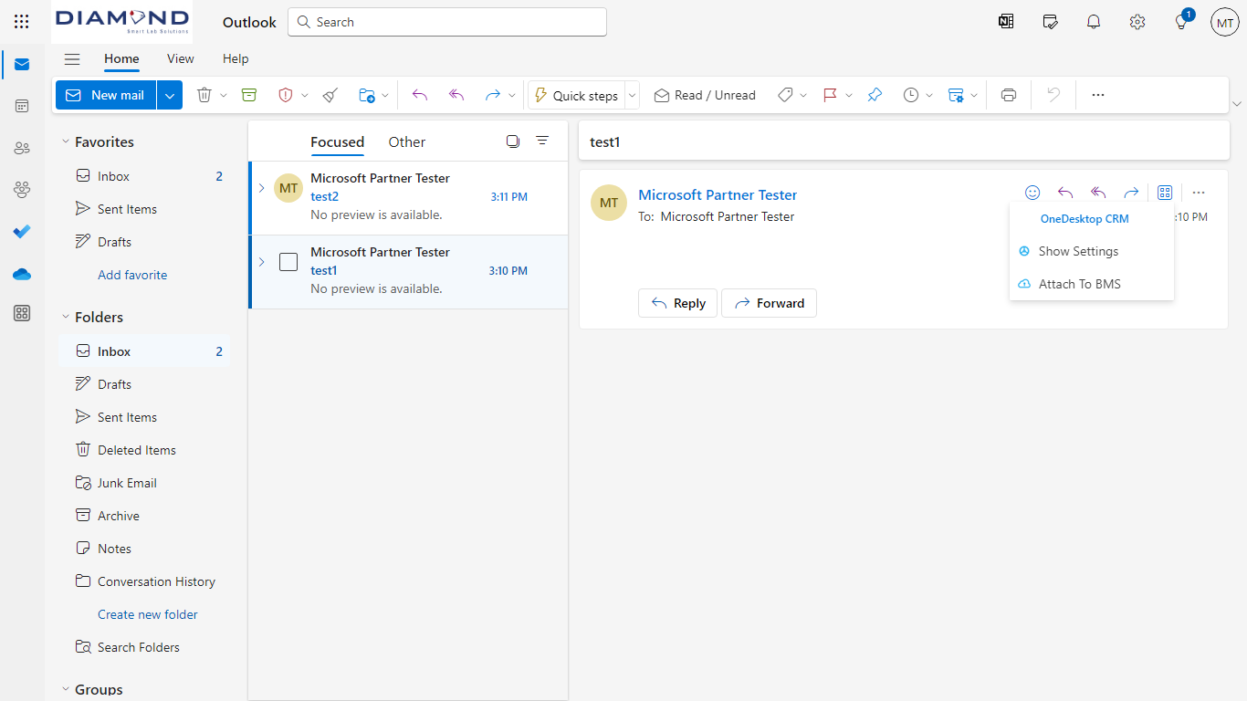Open the Help tab
Viewport: 1247px width, 701px height.
pos(236,58)
